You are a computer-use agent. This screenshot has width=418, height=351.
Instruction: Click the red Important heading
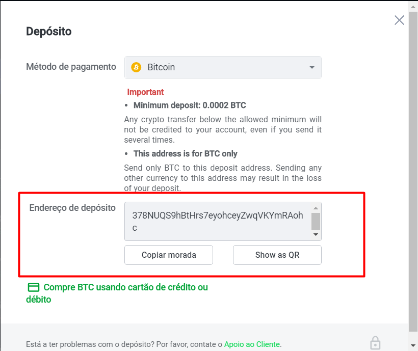click(145, 92)
